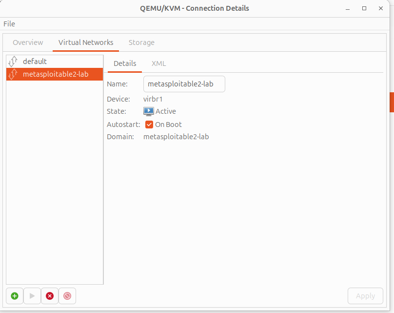
Task: Maximize the Connection Details window
Action: (x=364, y=9)
